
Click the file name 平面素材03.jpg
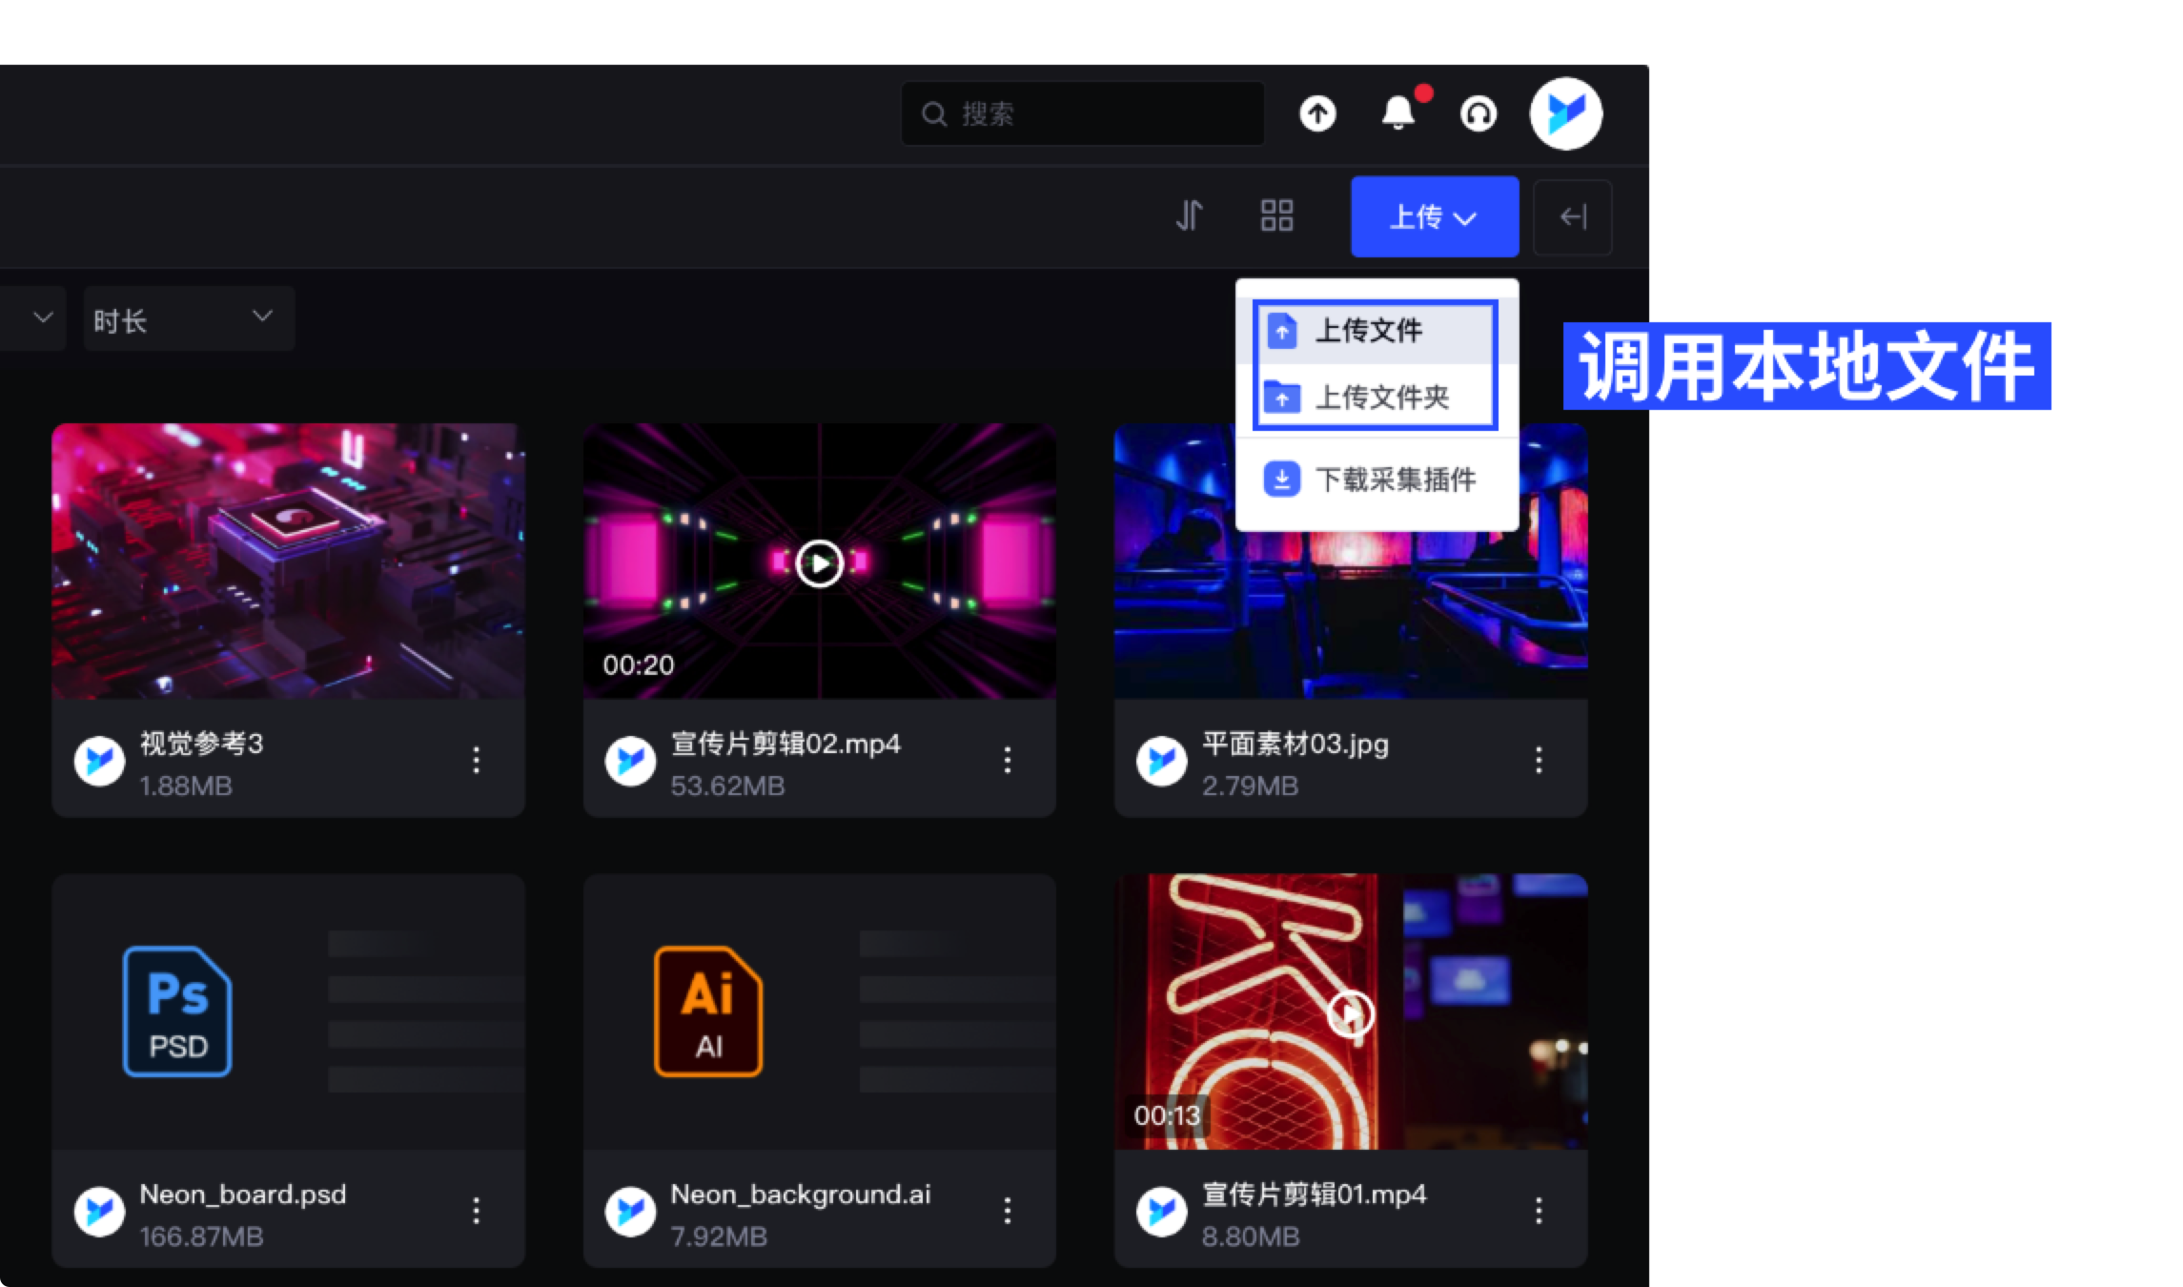coord(1295,744)
